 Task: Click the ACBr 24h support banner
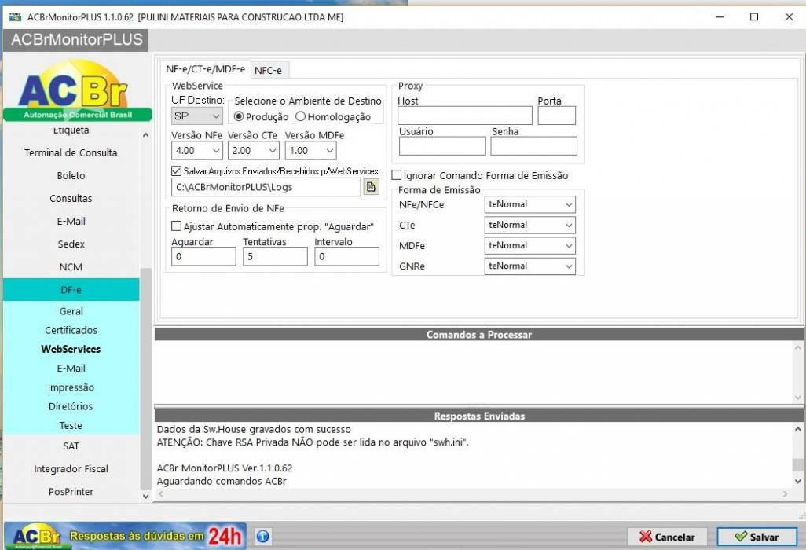pyautogui.click(x=126, y=536)
